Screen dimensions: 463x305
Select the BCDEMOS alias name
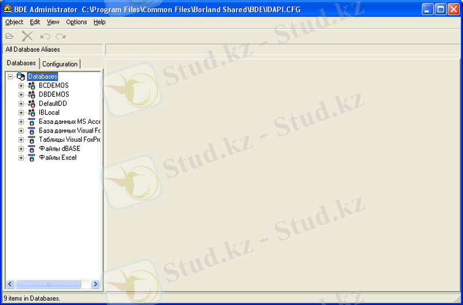point(54,86)
